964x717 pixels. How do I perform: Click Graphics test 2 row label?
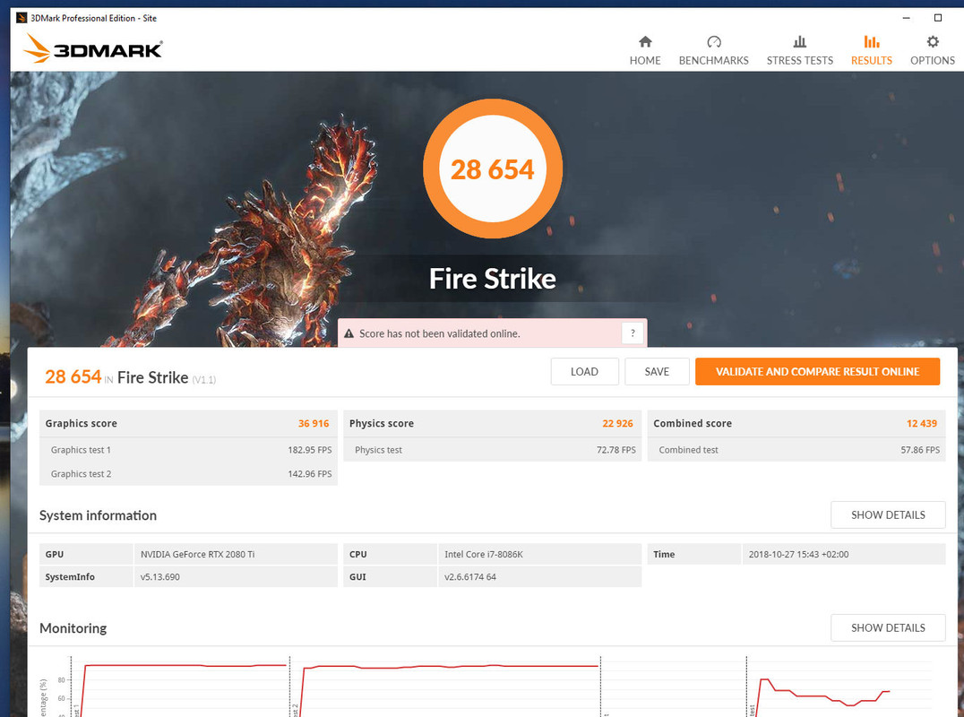82,473
